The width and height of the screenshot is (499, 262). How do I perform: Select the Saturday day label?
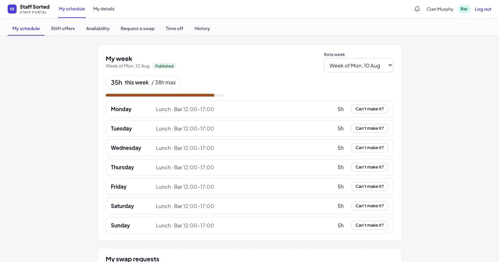point(122,206)
